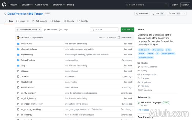Click the Go to file search field
Image resolution: width=192 pixels, height=120 pixels.
tap(104, 30)
